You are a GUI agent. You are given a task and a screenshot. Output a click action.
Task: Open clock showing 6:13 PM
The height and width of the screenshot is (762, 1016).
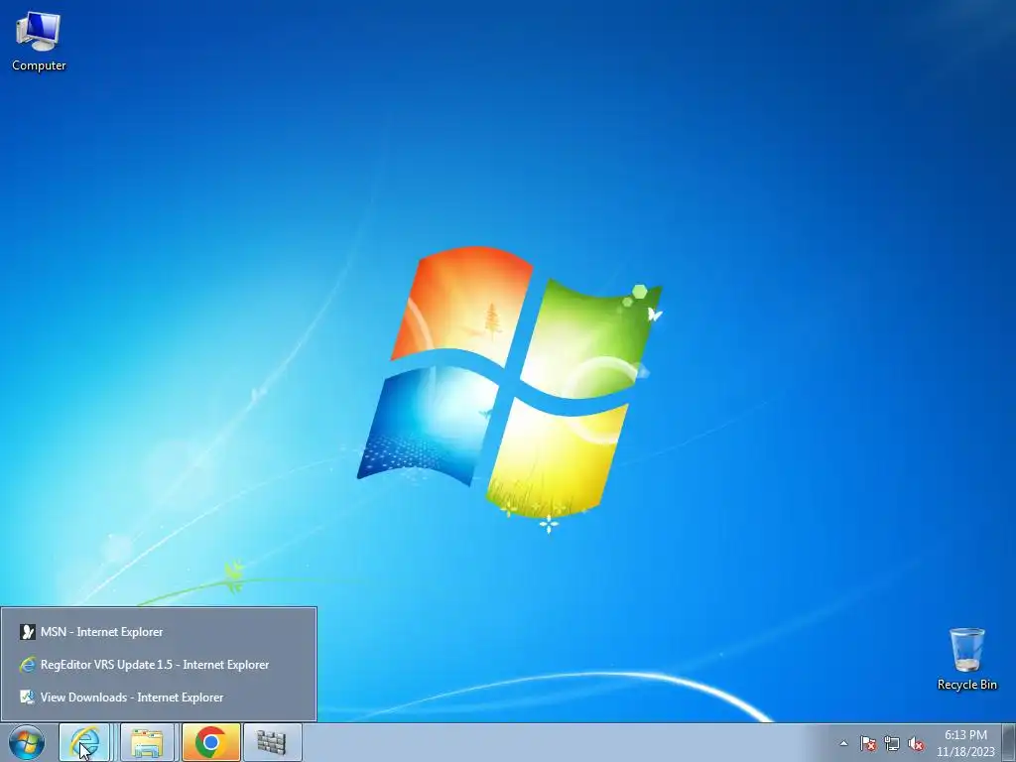965,743
